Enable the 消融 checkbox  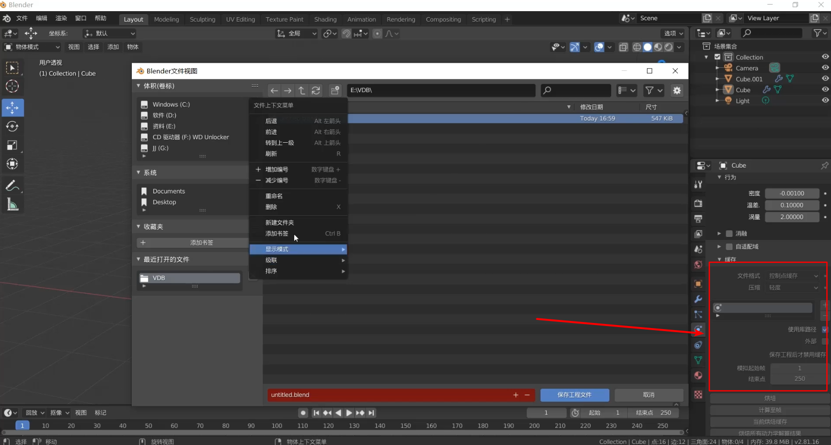(x=729, y=234)
